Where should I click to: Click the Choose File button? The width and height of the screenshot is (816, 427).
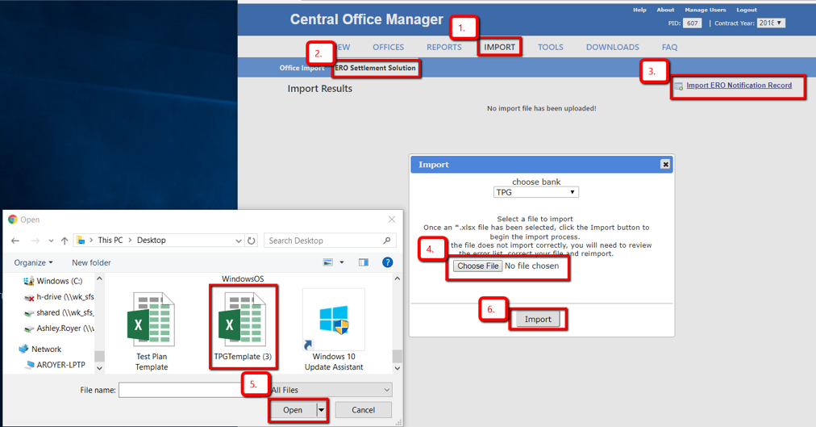click(477, 266)
